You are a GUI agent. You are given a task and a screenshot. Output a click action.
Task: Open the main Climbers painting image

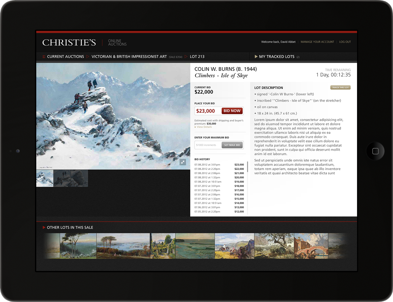(x=113, y=116)
